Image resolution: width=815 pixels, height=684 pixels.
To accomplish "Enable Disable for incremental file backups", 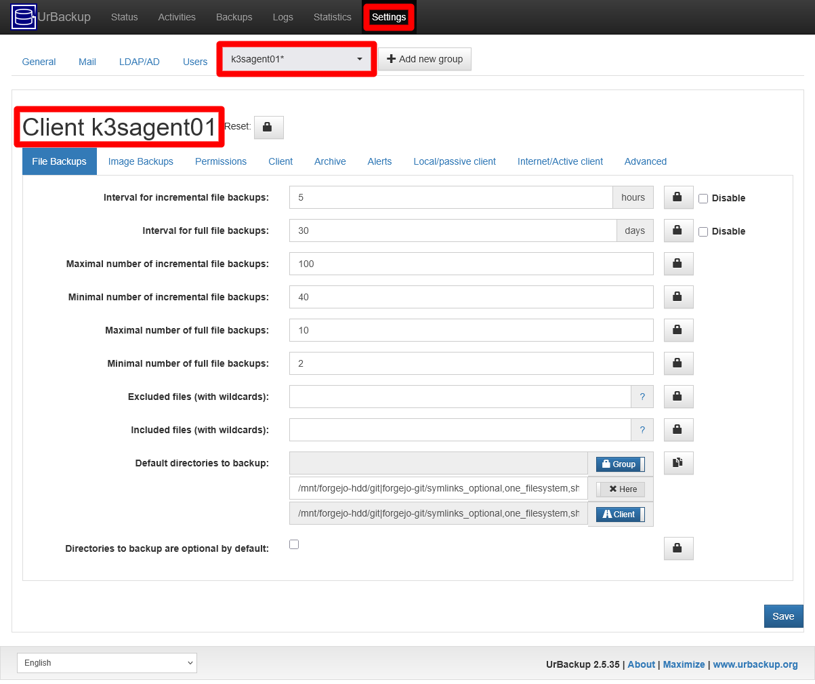I will (x=703, y=198).
